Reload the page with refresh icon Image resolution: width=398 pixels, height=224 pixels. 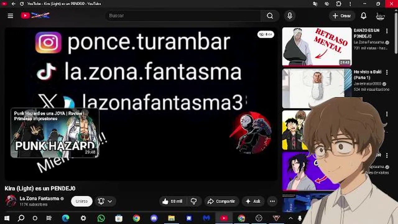[x=22, y=4]
